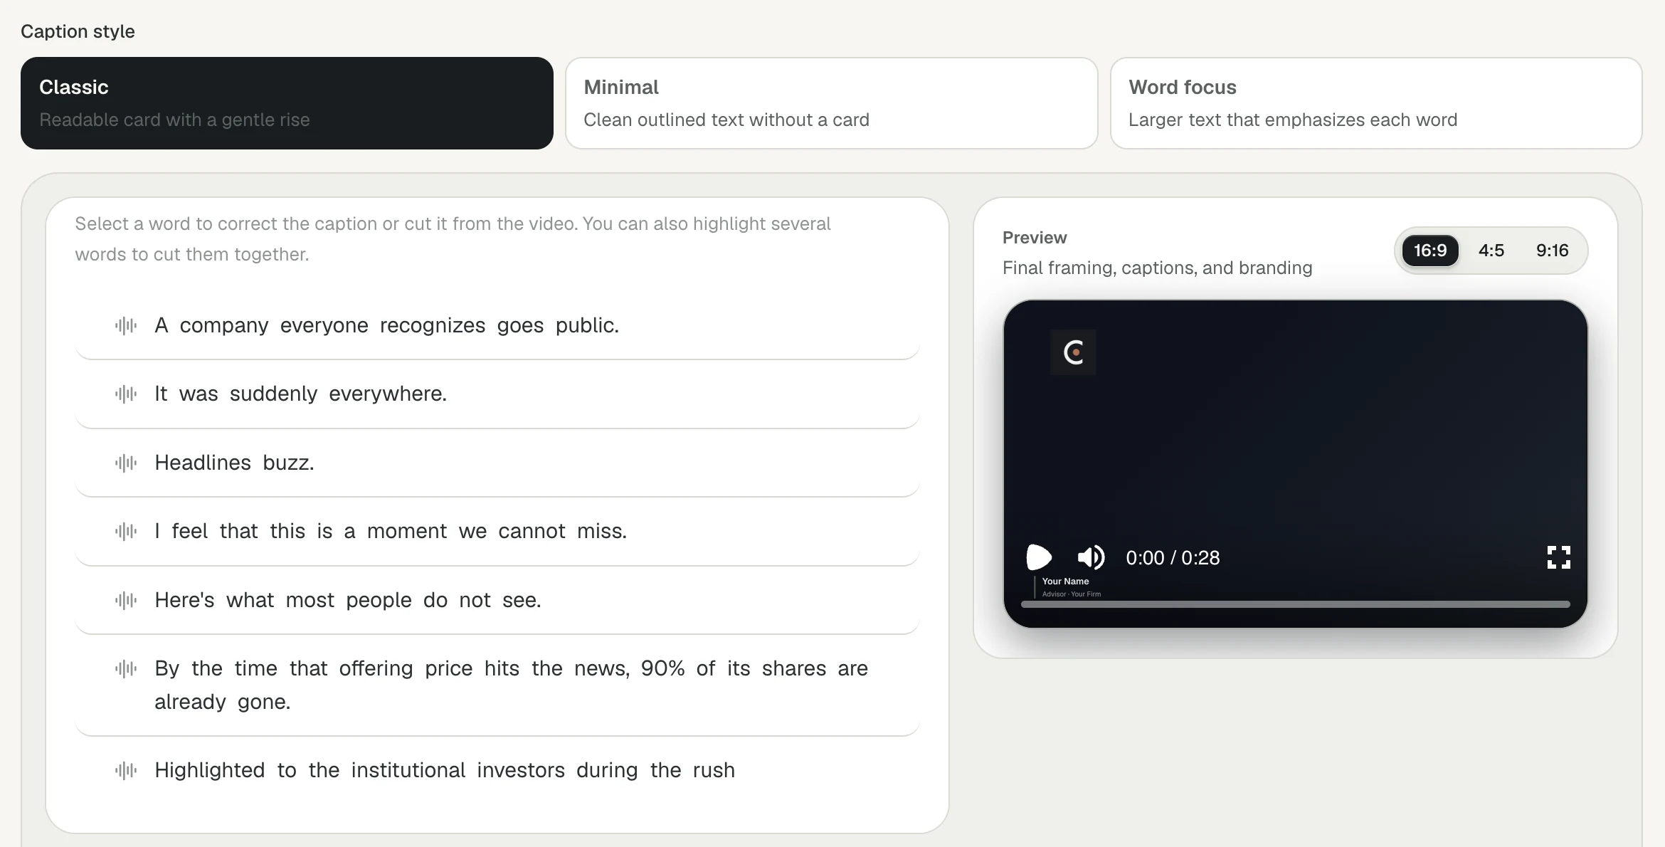Open preview in fullscreen
Screen dimensions: 1665x847
click(1558, 557)
